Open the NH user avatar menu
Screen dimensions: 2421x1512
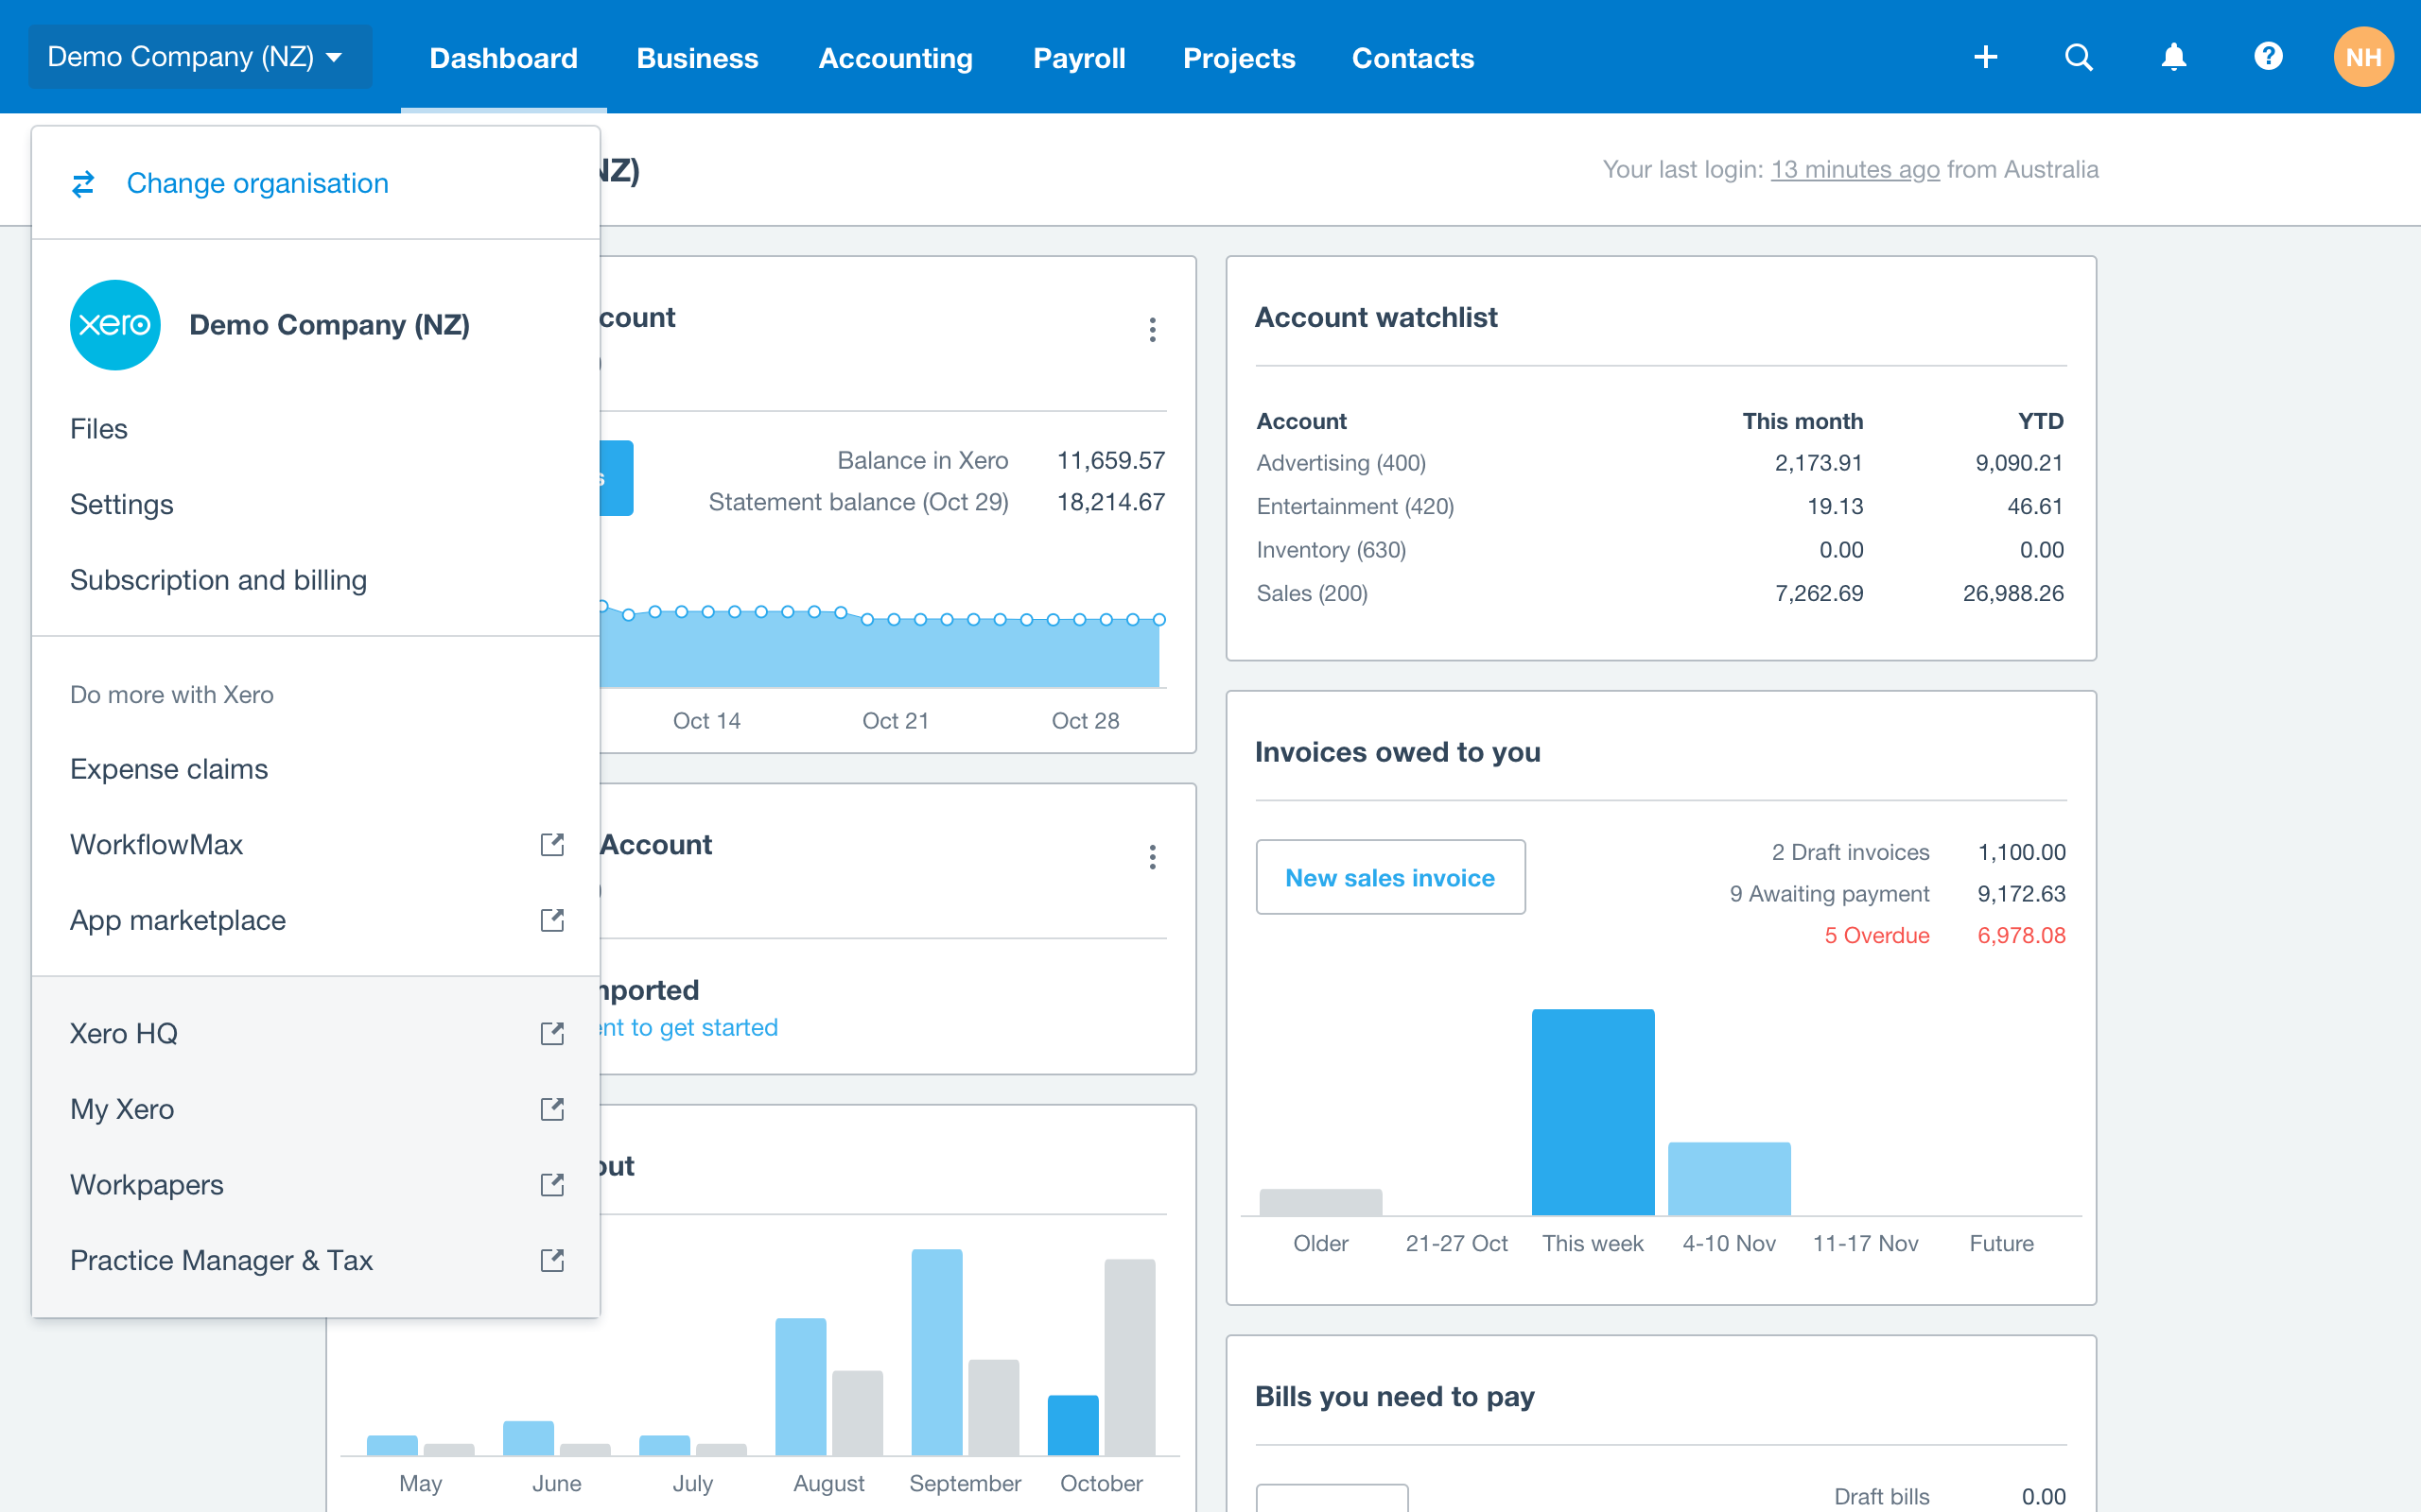(2363, 57)
